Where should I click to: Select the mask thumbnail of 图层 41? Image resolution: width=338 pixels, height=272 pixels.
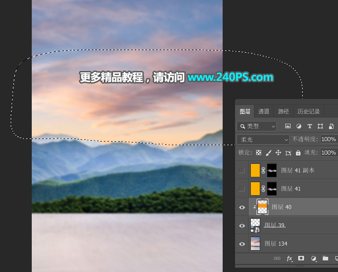tap(272, 188)
